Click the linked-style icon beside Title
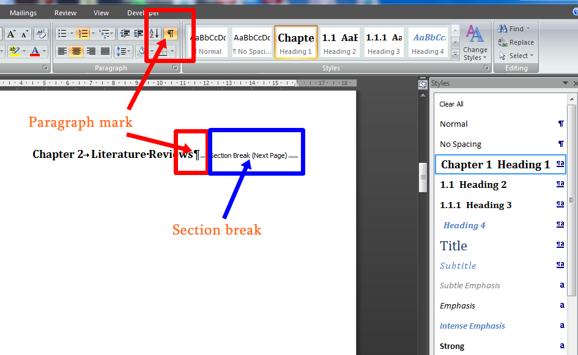Viewport: 578px width, 355px height. coord(560,244)
